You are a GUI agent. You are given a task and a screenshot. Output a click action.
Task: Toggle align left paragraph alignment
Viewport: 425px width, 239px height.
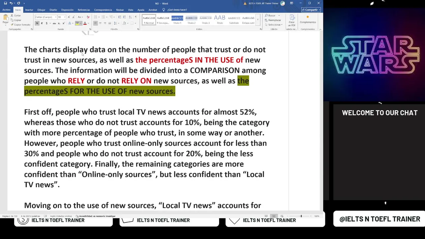(x=95, y=23)
